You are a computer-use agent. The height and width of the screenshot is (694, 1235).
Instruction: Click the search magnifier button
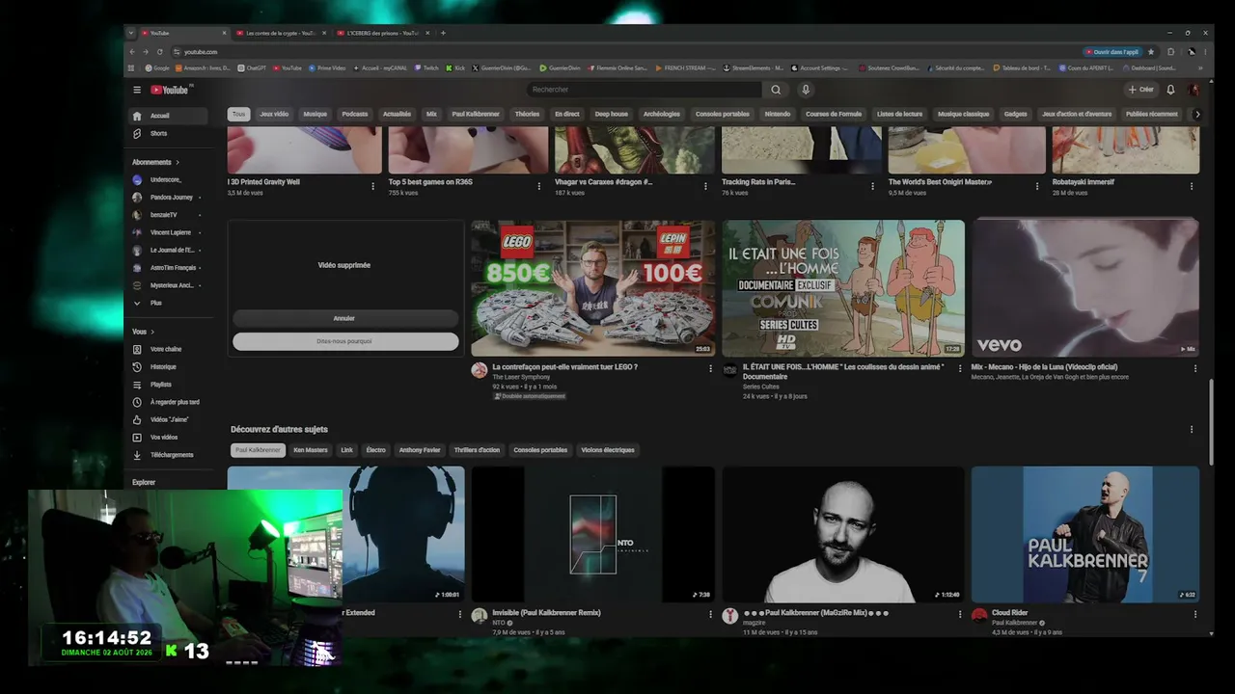coord(776,90)
